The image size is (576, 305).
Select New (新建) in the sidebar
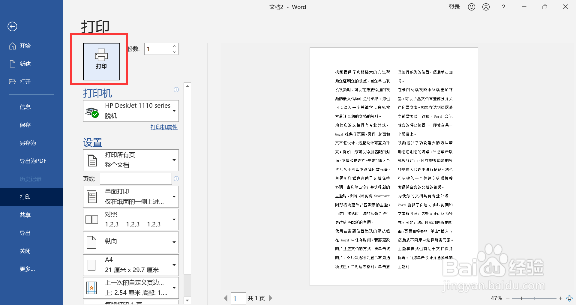(x=20, y=64)
